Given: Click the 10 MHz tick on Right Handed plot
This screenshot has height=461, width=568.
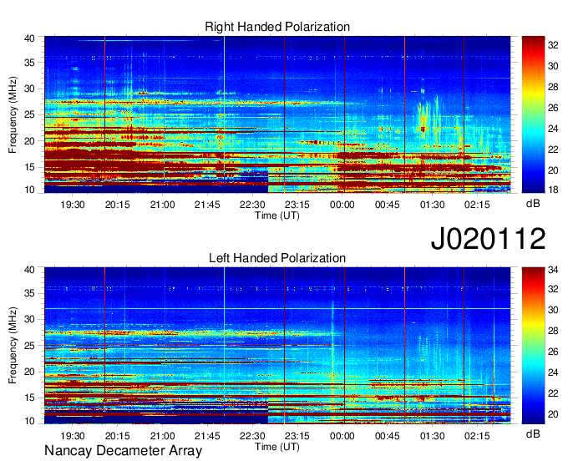Looking at the screenshot, I should [x=29, y=190].
